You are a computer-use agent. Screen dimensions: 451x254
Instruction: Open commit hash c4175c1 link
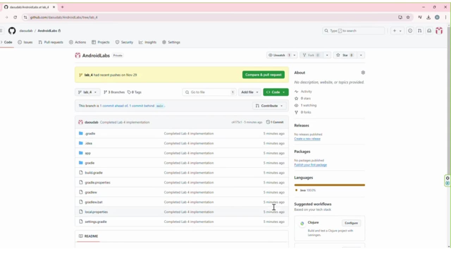236,122
